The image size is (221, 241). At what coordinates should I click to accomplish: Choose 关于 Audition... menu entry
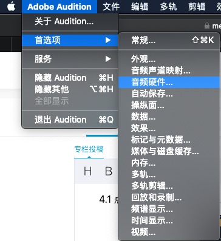click(70, 21)
